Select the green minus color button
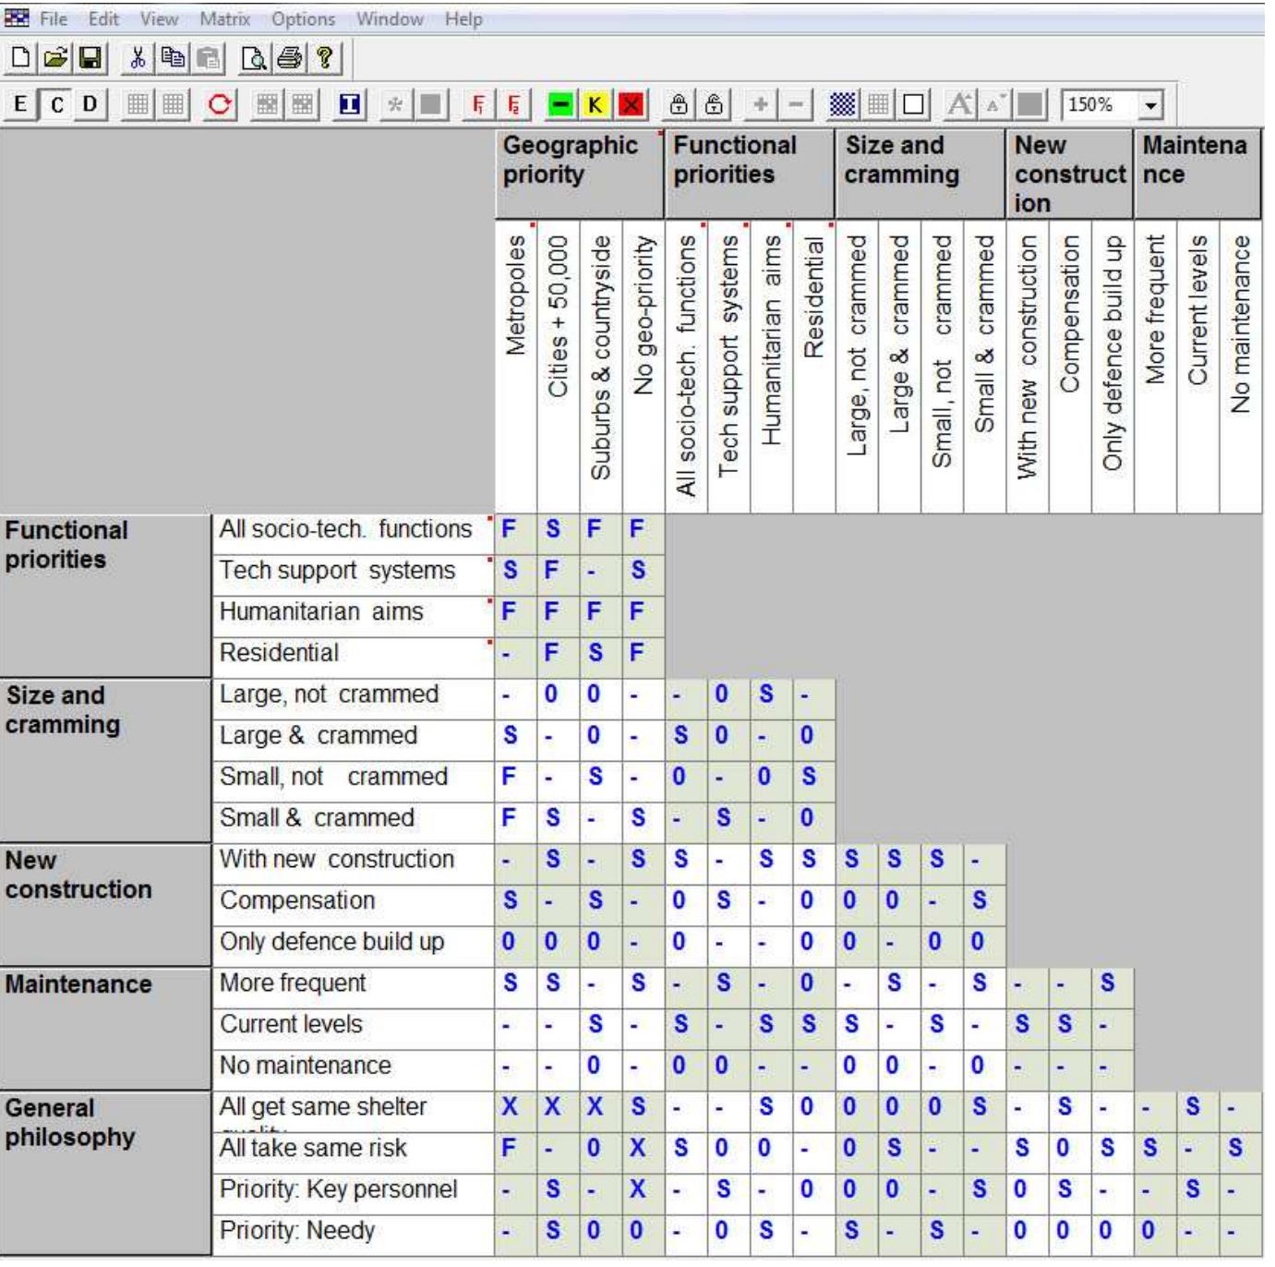Viewport: 1275px width, 1267px height. point(560,104)
